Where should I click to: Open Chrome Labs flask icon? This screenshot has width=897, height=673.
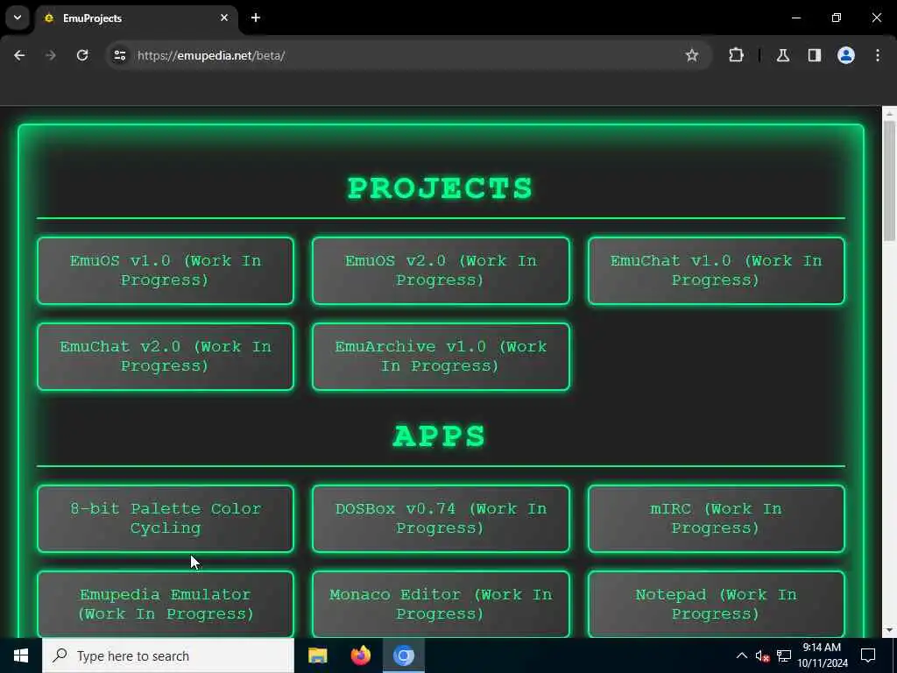(783, 55)
